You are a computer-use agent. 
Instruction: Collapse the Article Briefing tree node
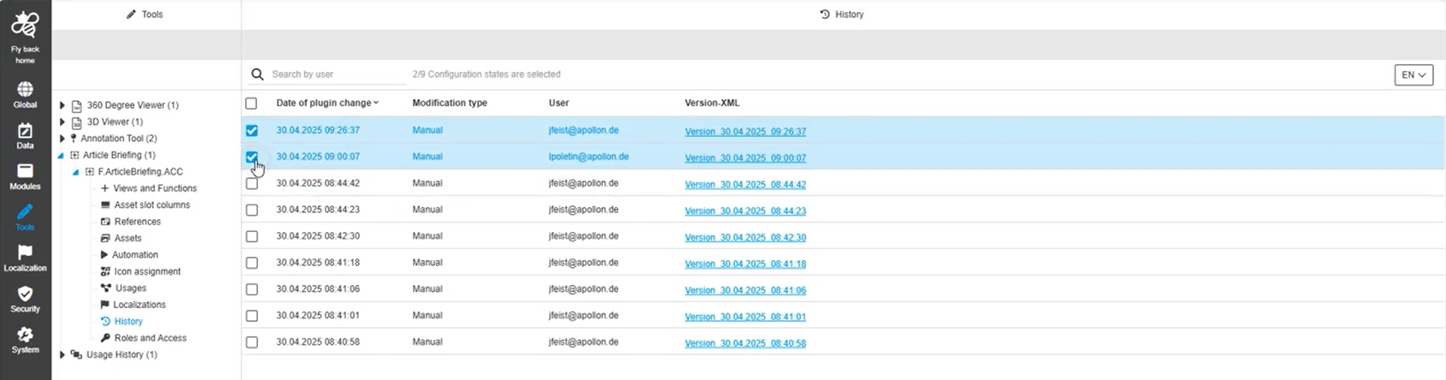tap(62, 156)
